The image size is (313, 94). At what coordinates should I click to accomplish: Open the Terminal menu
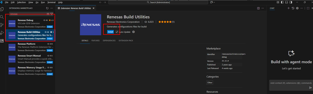(51, 2)
